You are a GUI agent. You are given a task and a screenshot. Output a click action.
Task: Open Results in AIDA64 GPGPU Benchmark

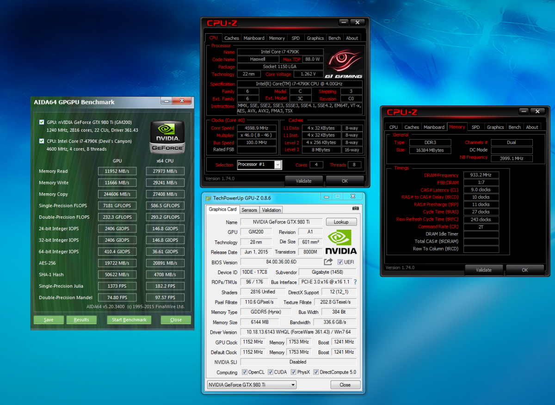point(81,319)
